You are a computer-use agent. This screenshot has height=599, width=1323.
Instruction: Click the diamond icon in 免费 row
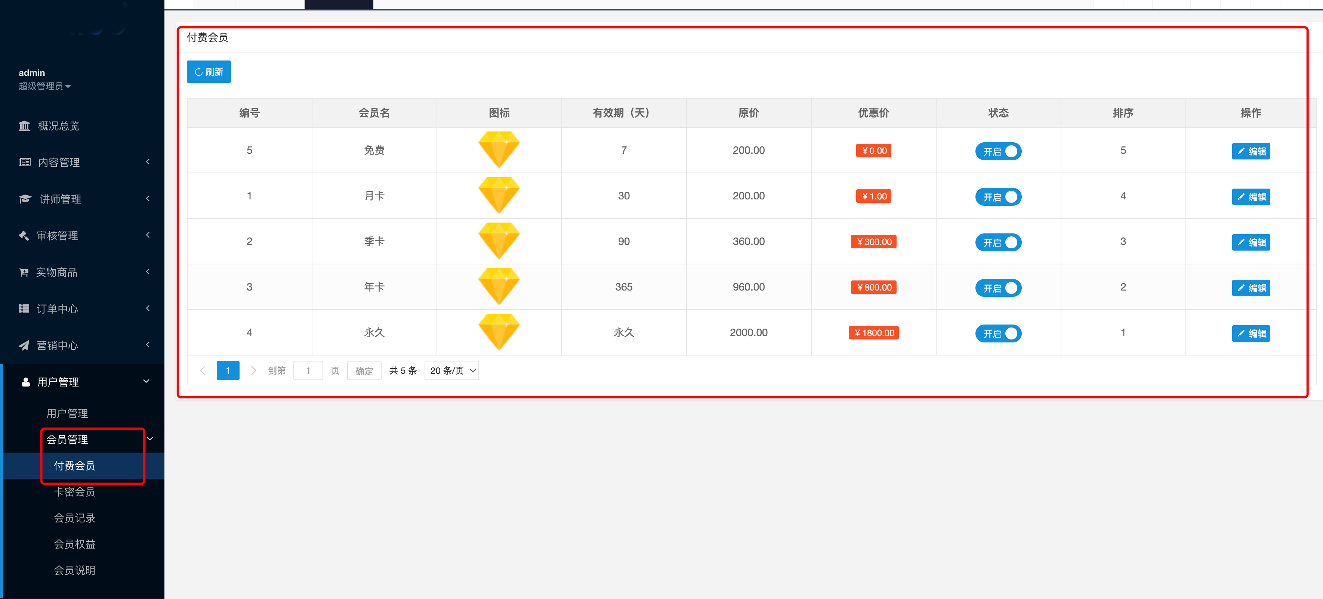pos(499,150)
